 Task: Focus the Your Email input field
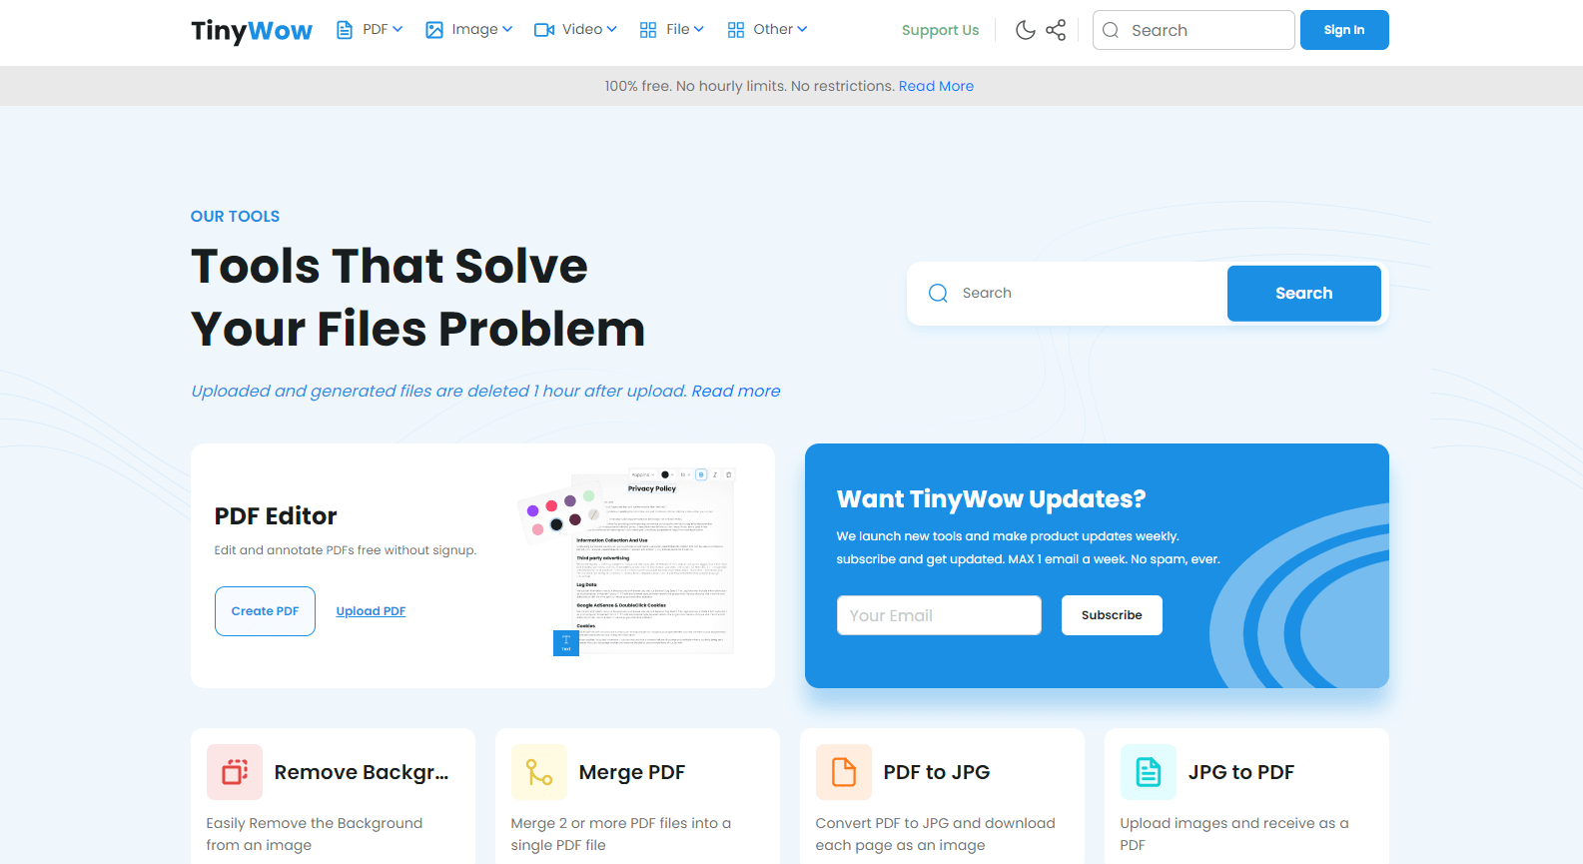click(939, 615)
